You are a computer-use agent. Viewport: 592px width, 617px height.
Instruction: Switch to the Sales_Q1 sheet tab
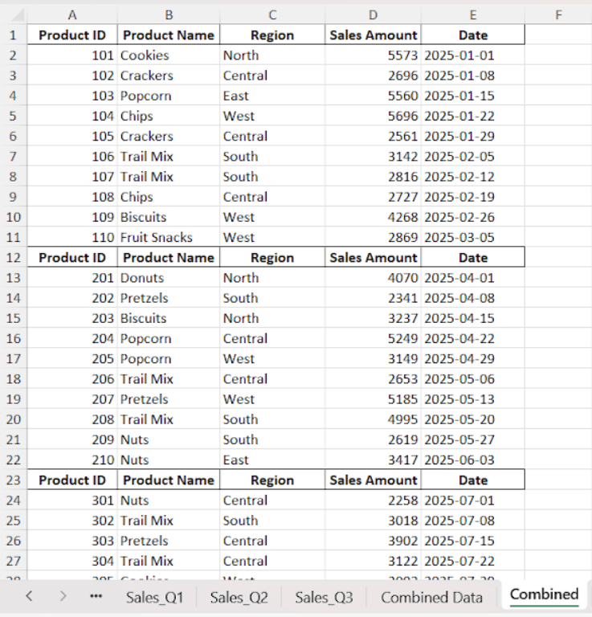click(154, 598)
